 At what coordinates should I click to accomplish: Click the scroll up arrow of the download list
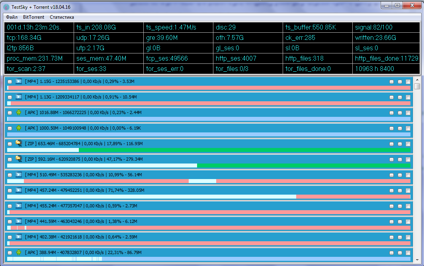pyautogui.click(x=417, y=79)
